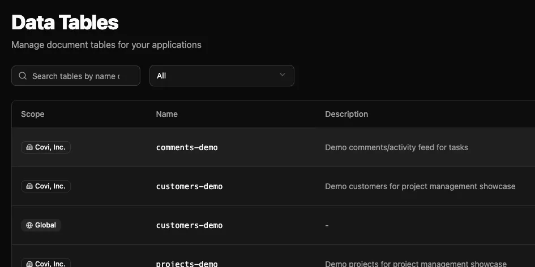The height and width of the screenshot is (267, 535).
Task: Click the building icon in the comments-demo row
Action: 29,147
